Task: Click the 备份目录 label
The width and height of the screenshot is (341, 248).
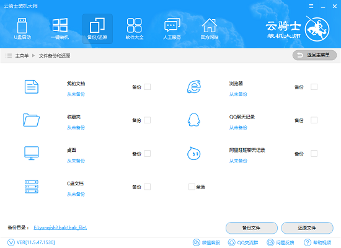Action: [x=18, y=228]
